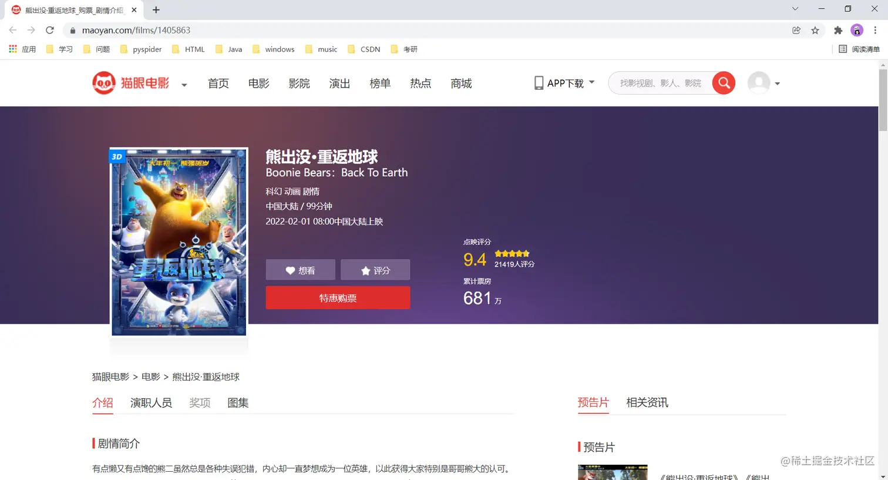This screenshot has width=888, height=480.
Task: Switch to the 奖项 tab
Action: [200, 403]
